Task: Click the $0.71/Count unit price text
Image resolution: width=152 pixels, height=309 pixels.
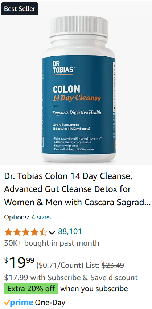Action: 60,266
